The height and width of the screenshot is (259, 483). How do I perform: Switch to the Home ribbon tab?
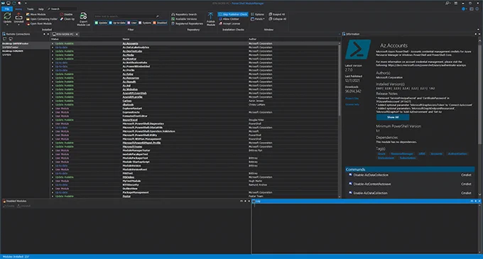pyautogui.click(x=18, y=9)
